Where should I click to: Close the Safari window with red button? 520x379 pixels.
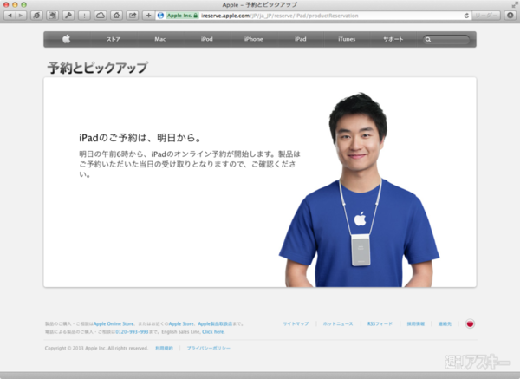[6, 4]
